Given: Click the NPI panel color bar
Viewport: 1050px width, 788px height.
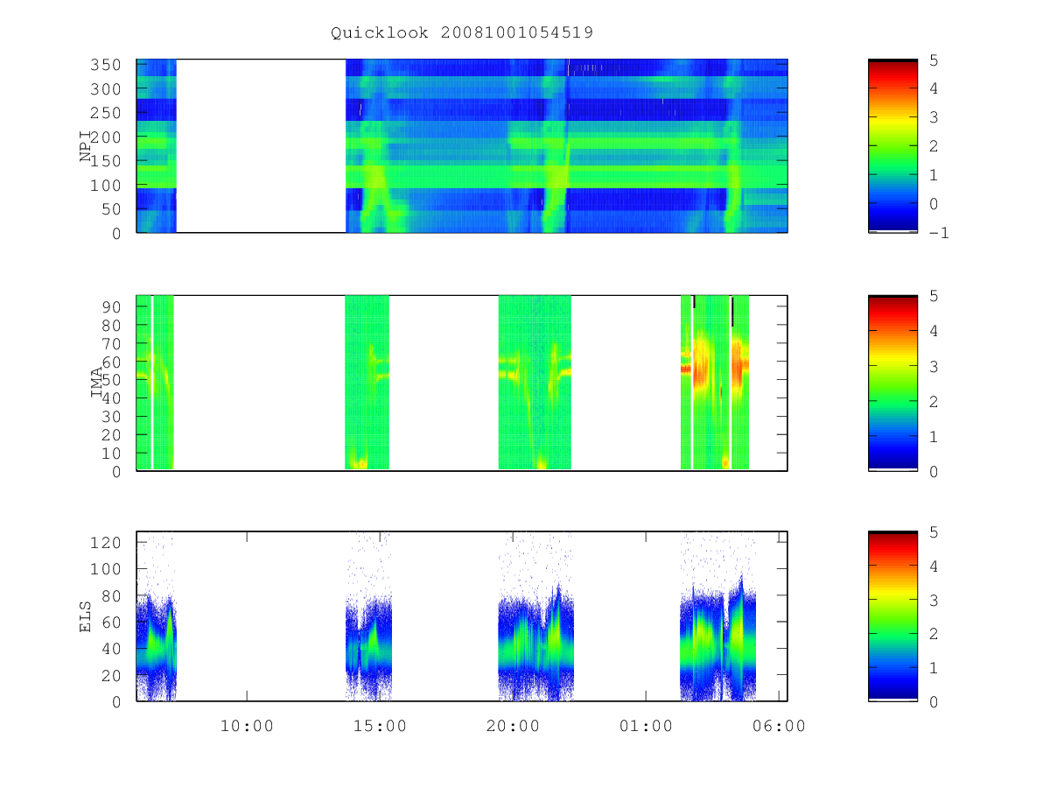Looking at the screenshot, I should (x=892, y=145).
